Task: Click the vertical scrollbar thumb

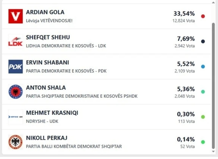Action: coord(213,85)
